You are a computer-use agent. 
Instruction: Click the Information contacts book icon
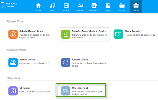(94, 5)
